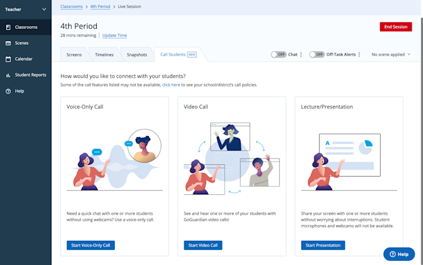Screen dimensions: 423x265
Task: Switch to the Screens tab
Action: (74, 54)
